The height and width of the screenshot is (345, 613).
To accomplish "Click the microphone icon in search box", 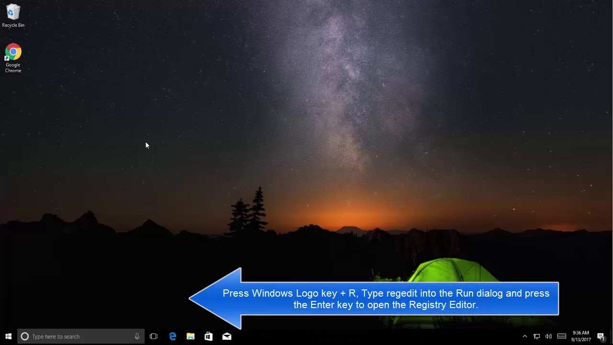I will click(137, 336).
